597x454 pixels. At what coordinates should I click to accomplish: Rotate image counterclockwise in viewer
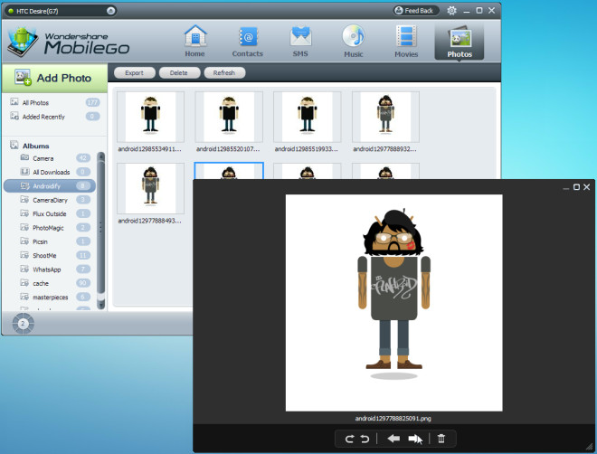pos(365,439)
